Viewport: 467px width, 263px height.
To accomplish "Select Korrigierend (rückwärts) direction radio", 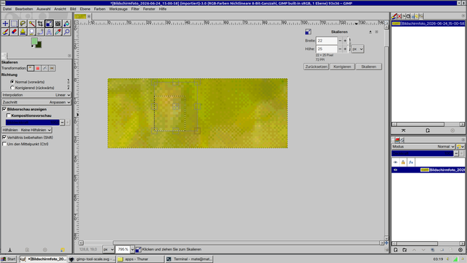I will (12, 88).
